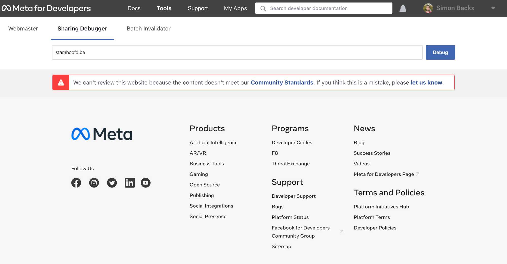Open ThreatExchange link

(291, 164)
